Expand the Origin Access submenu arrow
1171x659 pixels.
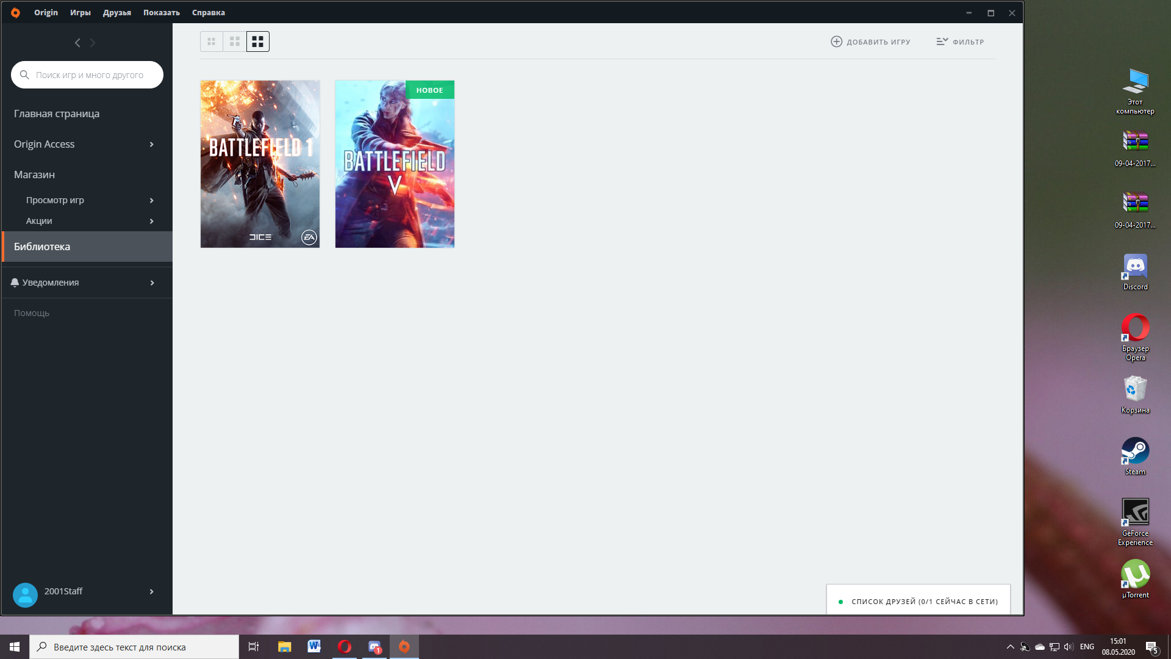pyautogui.click(x=152, y=144)
